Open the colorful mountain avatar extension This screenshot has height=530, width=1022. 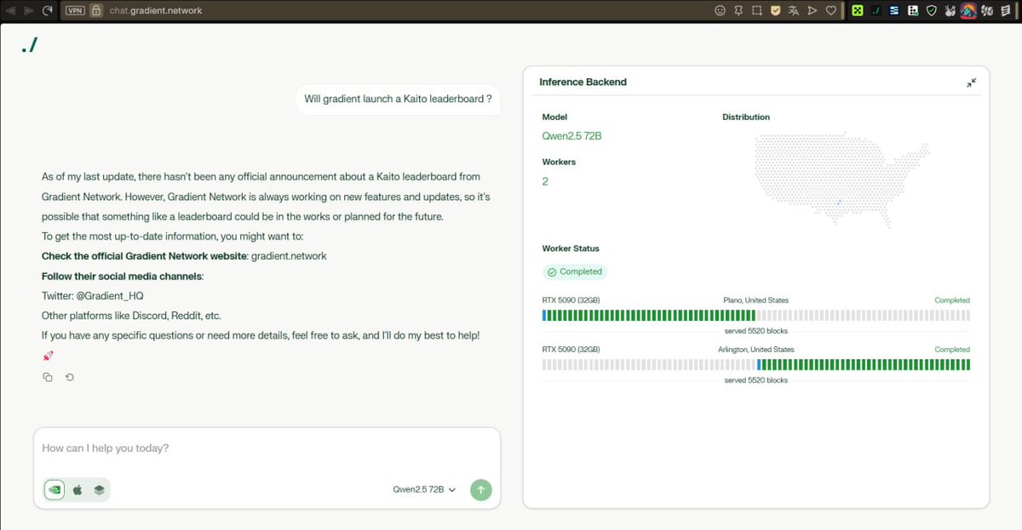pos(967,11)
